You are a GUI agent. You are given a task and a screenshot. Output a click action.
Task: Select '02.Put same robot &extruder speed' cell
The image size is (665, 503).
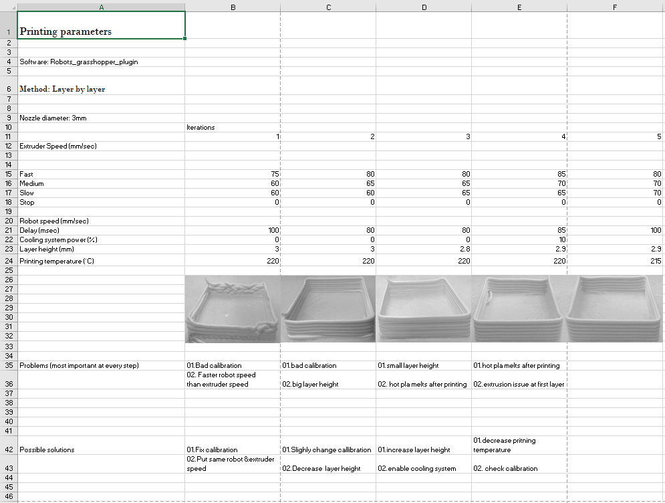[x=233, y=464]
